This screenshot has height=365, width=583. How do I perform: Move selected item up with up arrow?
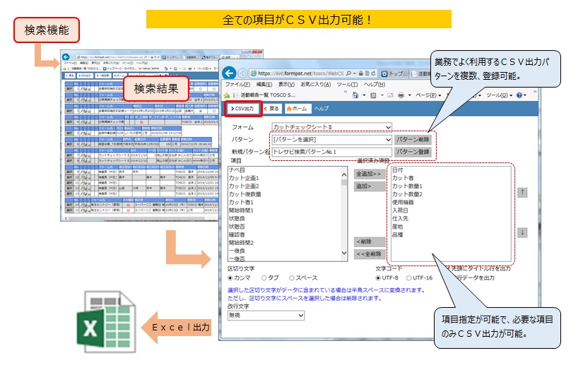(x=522, y=192)
